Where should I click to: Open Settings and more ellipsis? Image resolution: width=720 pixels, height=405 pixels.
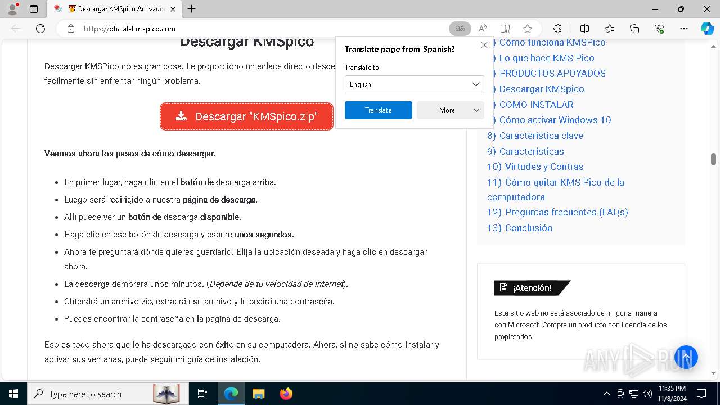(684, 29)
